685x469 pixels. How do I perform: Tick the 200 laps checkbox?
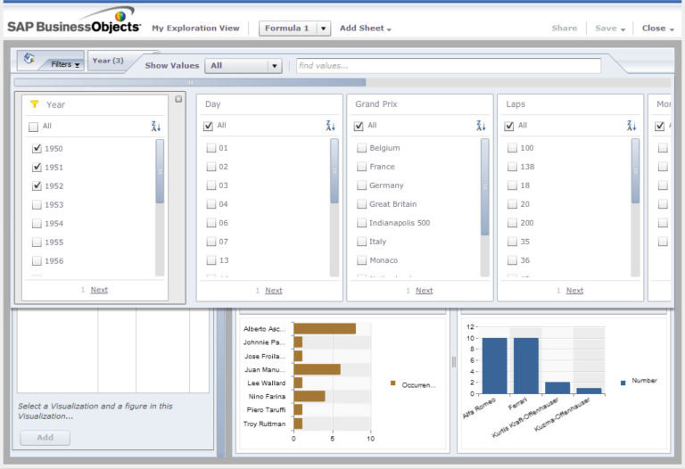[x=512, y=223]
